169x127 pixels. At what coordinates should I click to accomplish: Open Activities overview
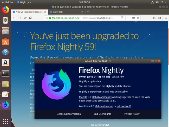[x=8, y=2]
